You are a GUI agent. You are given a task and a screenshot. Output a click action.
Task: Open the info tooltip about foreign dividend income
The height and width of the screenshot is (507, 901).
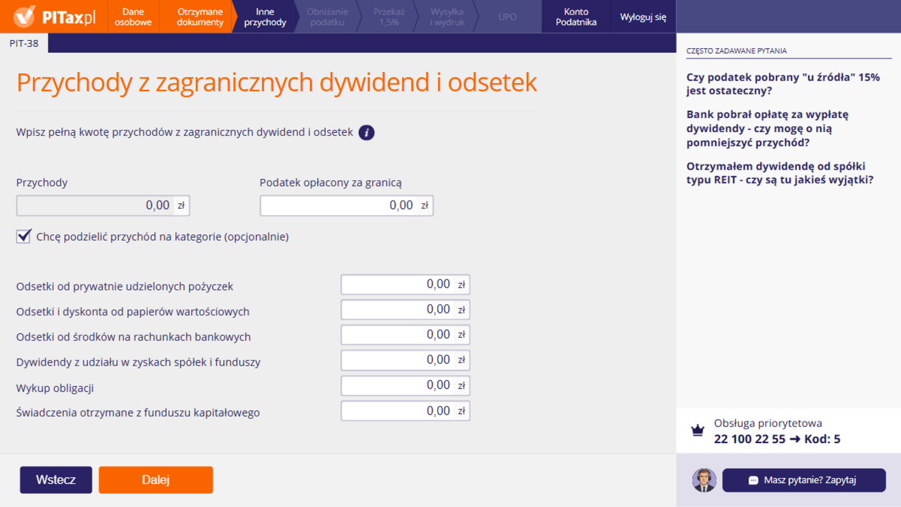coord(365,132)
